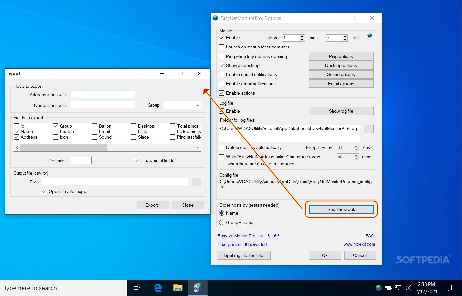Decrease the message interval mins spinner
Image resolution: width=462 pixels, height=296 pixels.
tap(356, 158)
